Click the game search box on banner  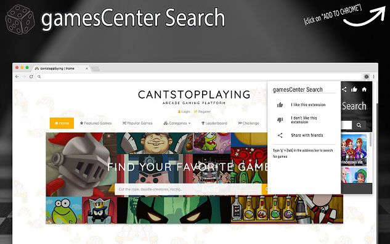(188, 189)
